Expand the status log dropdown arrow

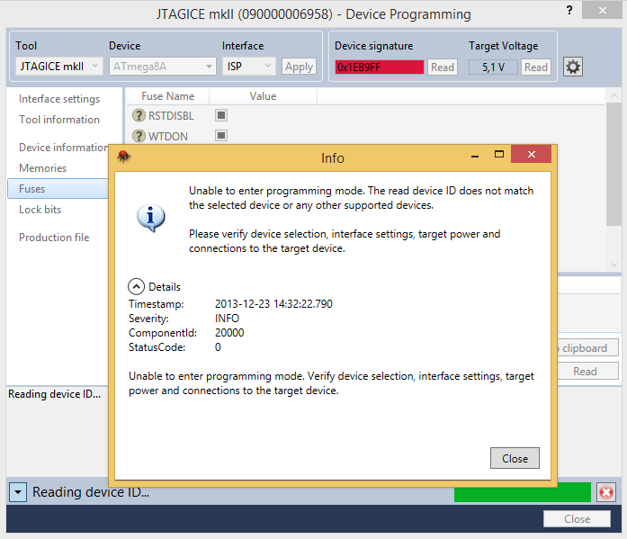(x=18, y=492)
